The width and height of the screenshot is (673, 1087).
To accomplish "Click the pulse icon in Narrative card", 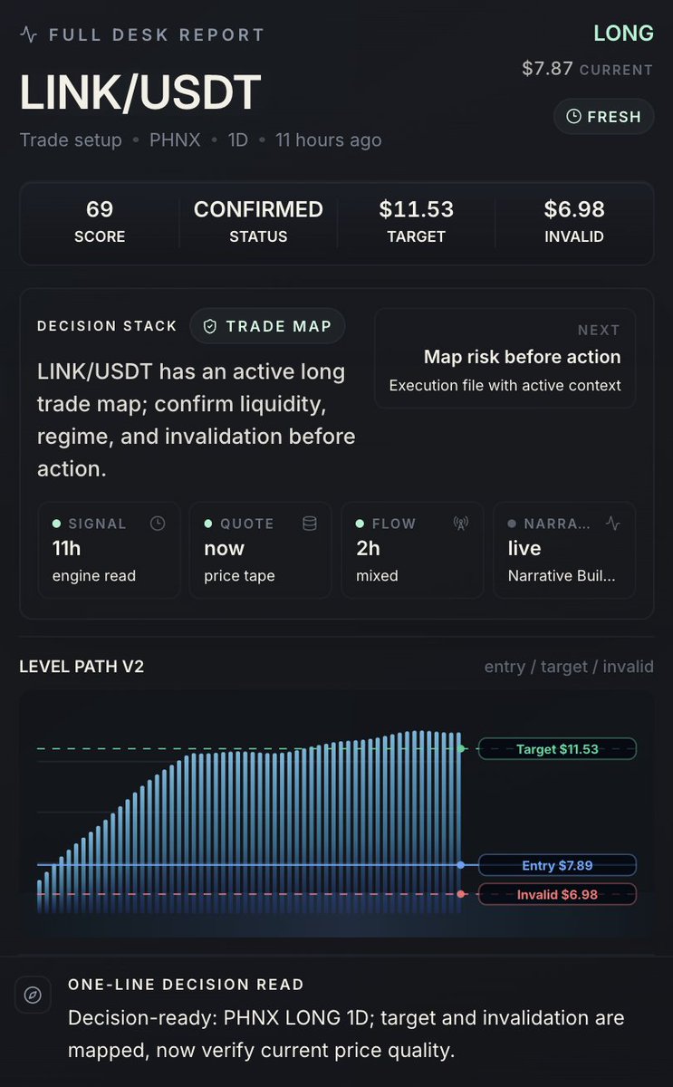I will point(613,524).
